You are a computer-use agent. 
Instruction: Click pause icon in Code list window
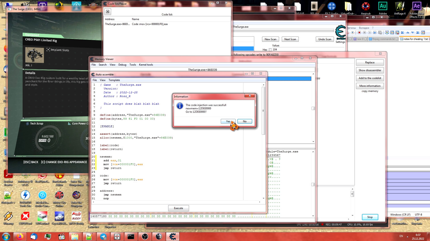click(x=108, y=11)
